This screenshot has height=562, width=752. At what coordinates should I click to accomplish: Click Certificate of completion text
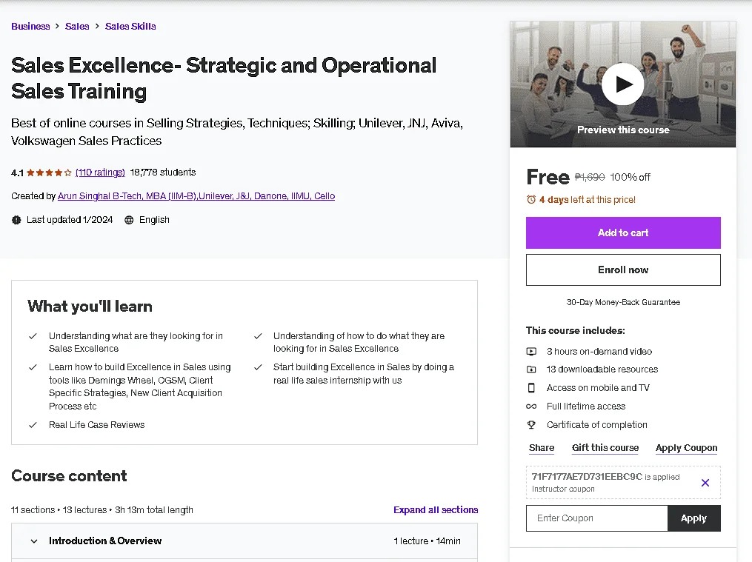597,424
